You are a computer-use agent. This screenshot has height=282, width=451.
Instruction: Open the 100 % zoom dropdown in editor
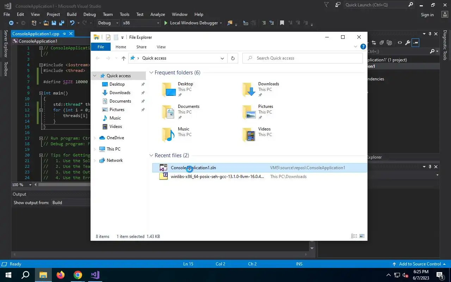coord(30,185)
